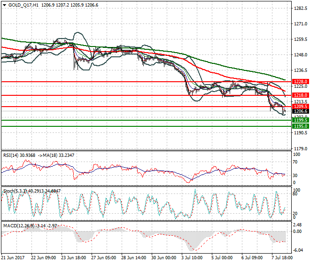Click the 1282.5 price scale value
Screen dimensions: 310x263
click(x=301, y=8)
